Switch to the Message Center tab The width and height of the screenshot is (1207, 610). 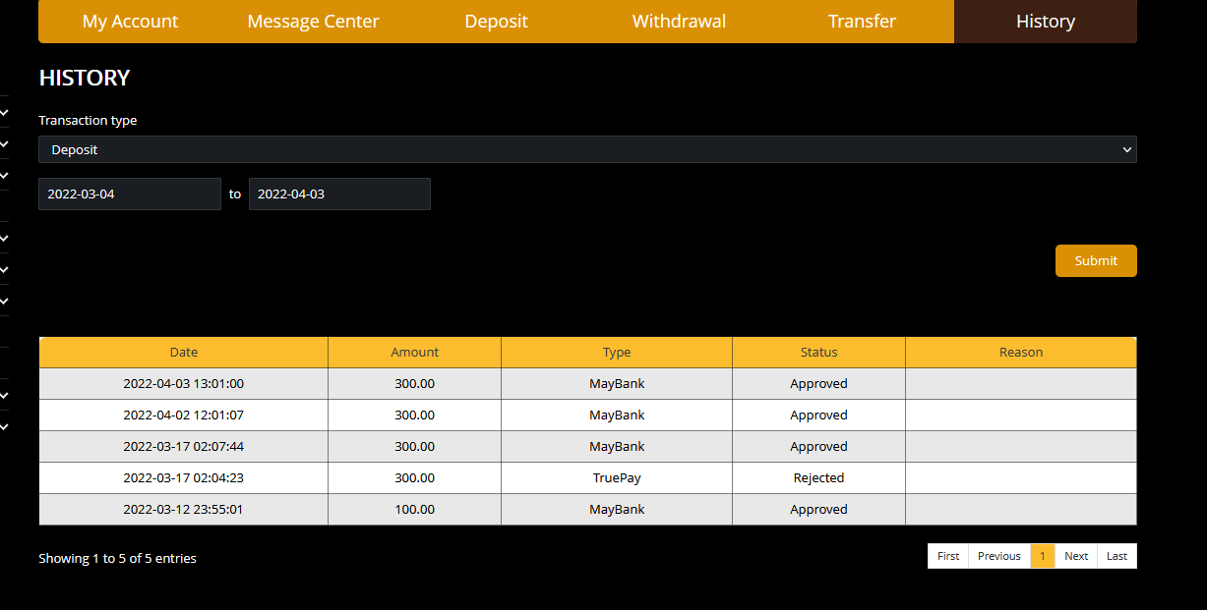pos(313,22)
